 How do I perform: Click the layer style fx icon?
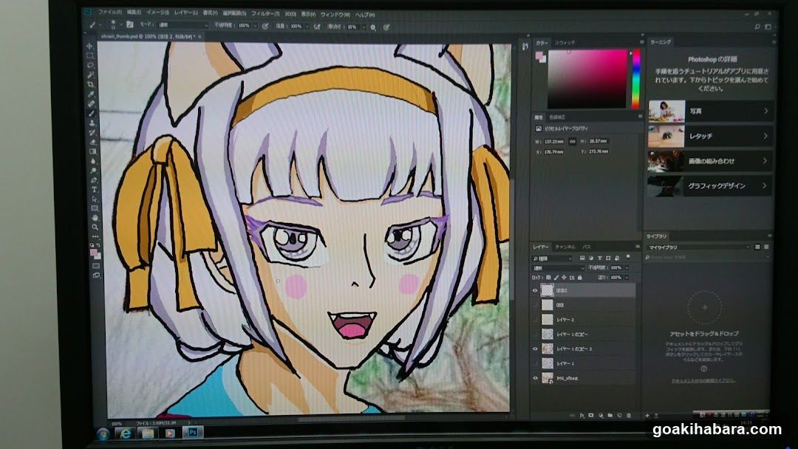pyautogui.click(x=582, y=416)
